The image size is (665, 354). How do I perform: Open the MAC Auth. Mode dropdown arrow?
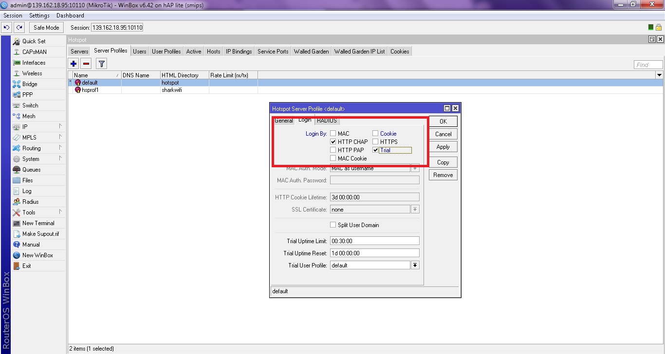(x=415, y=168)
